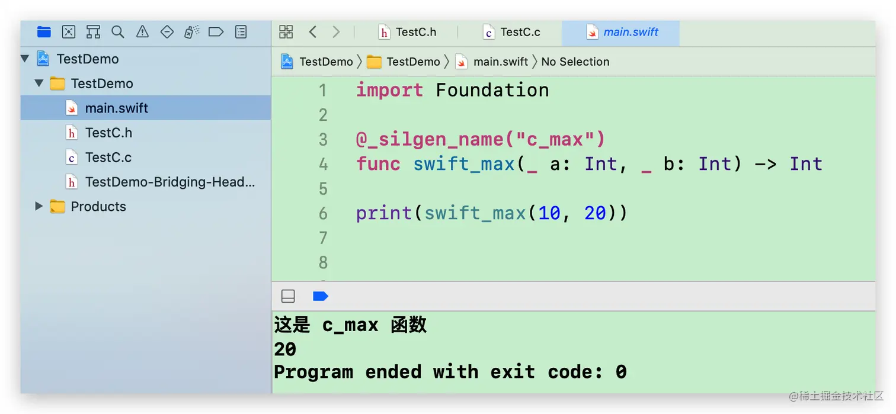This screenshot has height=414, width=896.
Task: Click the '这是 c_max 函数' console line
Action: [x=350, y=325]
